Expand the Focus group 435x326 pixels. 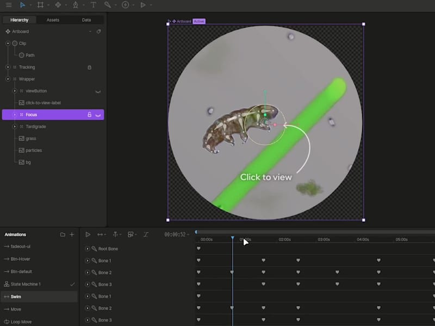15,115
